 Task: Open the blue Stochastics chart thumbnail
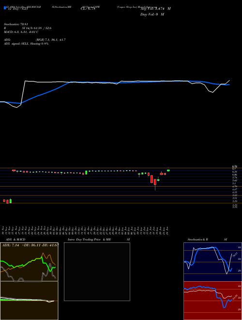(x=212, y=262)
